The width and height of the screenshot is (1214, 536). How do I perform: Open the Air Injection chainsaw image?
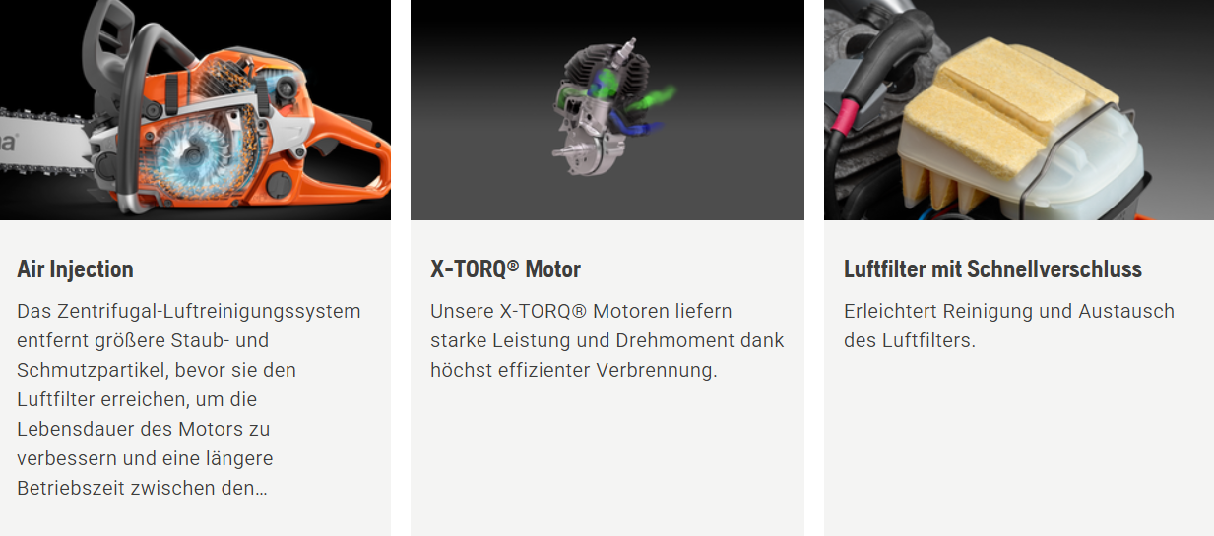[x=195, y=109]
